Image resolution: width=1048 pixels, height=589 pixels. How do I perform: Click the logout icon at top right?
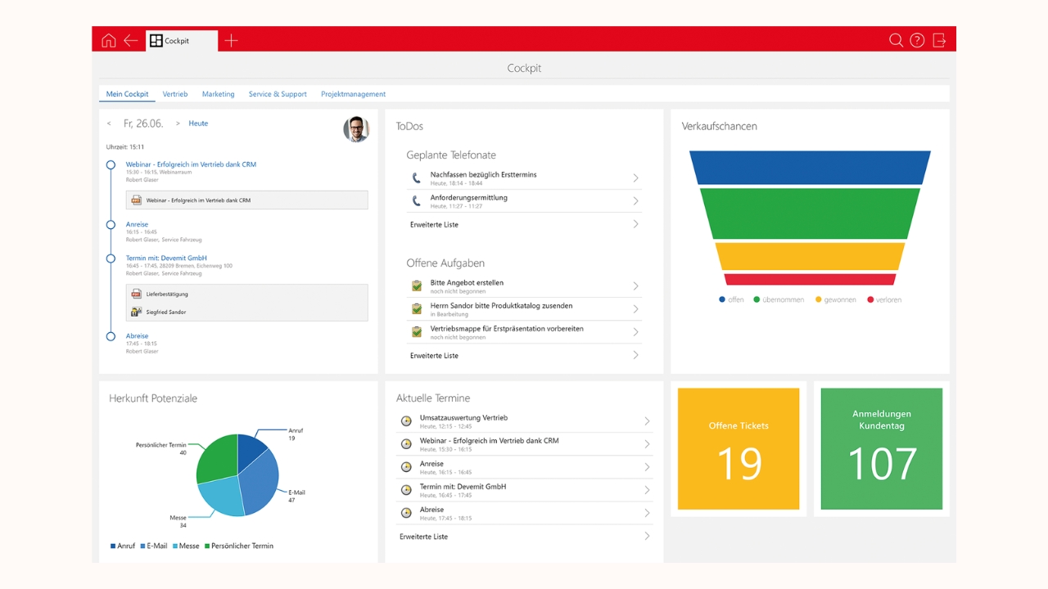939,41
